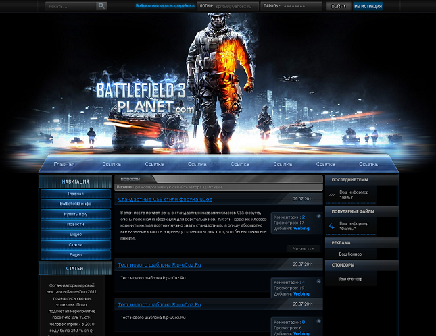Click the Пароль password field
Screen dimensions: 436x336
[291, 6]
